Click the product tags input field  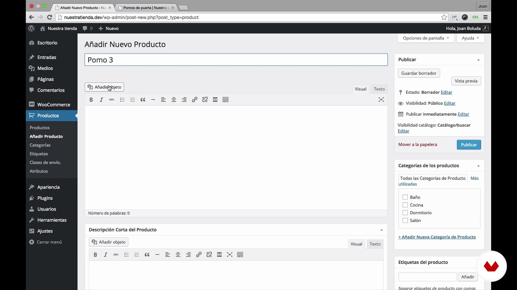tap(427, 277)
